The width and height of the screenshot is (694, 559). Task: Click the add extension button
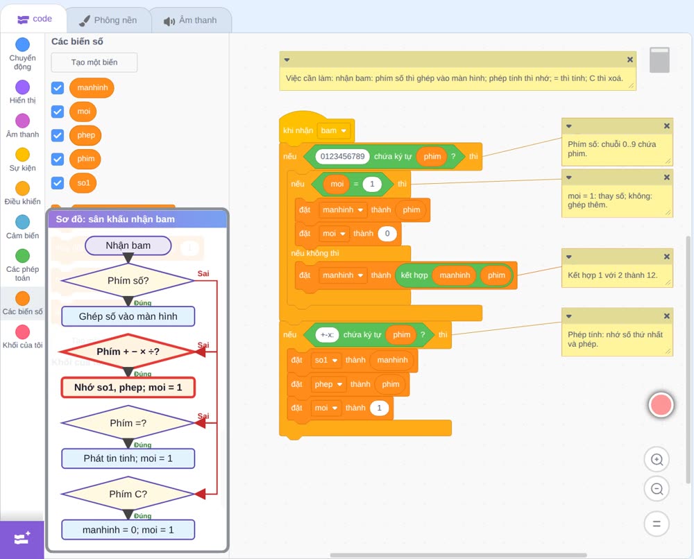tap(22, 539)
